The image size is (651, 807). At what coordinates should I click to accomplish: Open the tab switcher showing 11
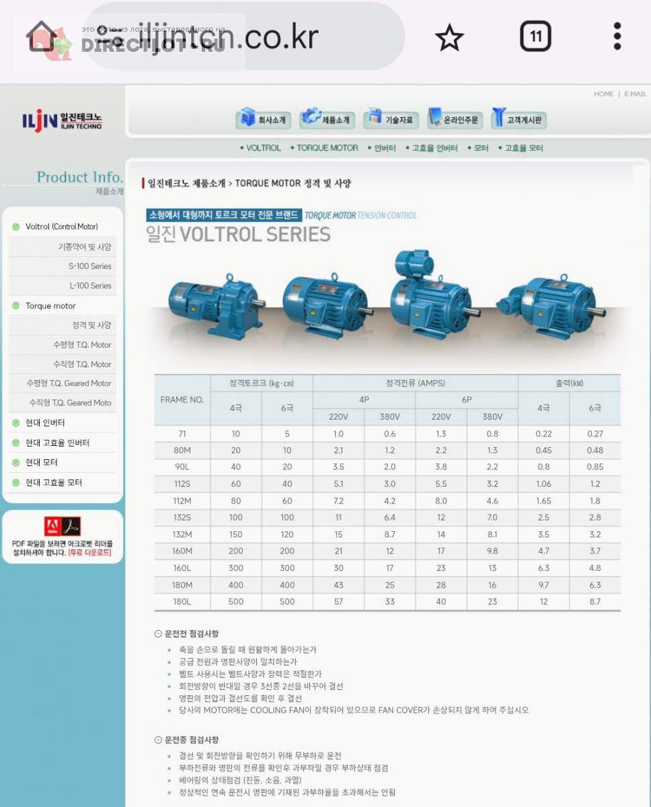pos(535,36)
